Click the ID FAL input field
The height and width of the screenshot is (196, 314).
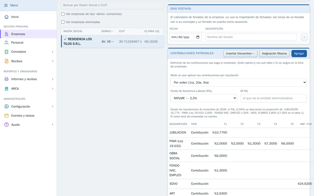pos(273,98)
